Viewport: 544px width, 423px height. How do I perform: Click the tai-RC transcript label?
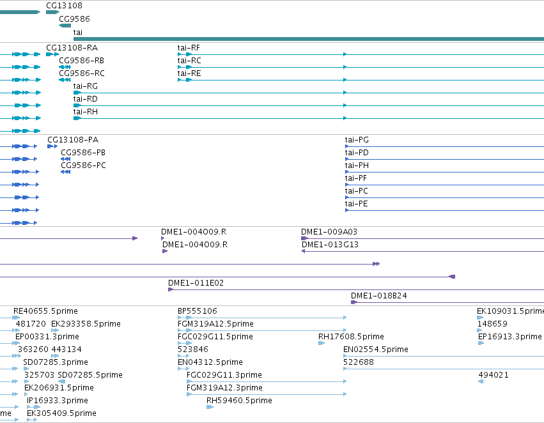coord(189,60)
